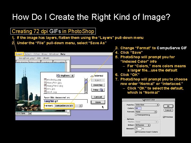Click the status bar triangle arrow
This screenshot has width=191, height=143.
point(30,113)
